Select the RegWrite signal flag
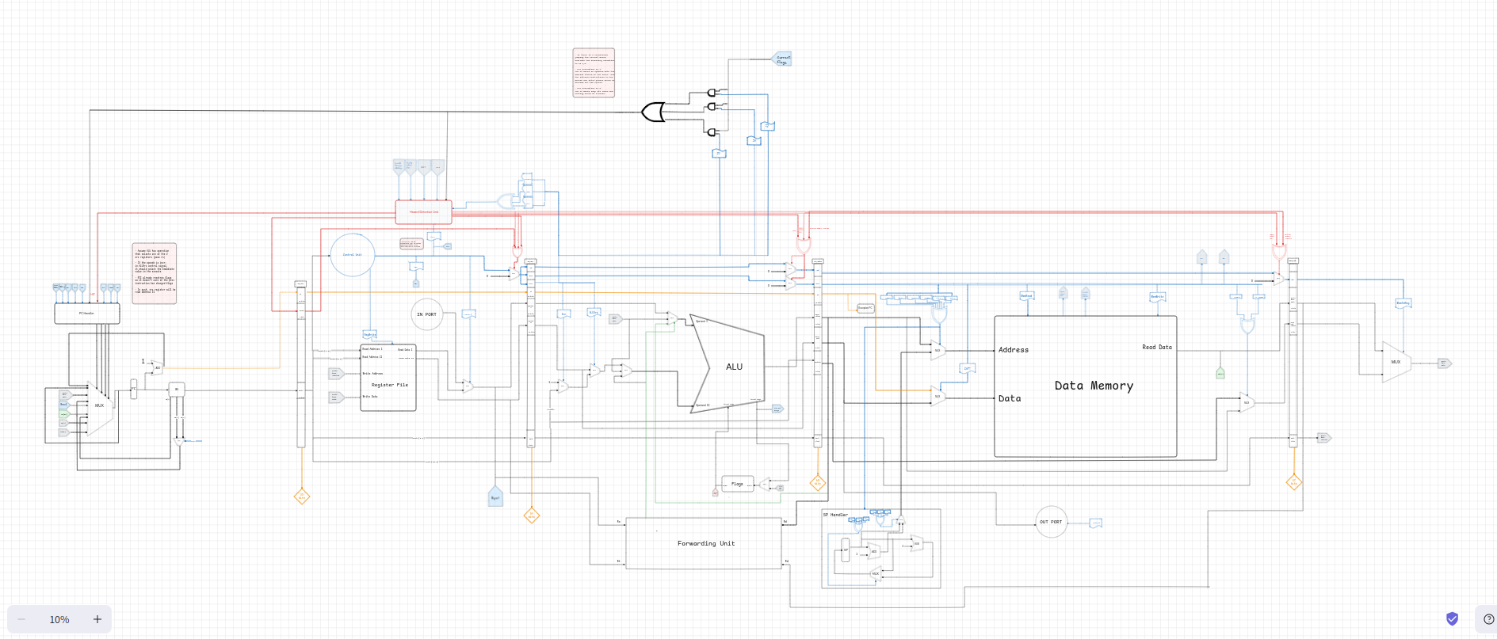Viewport: 1497px width, 639px height. [x=370, y=335]
